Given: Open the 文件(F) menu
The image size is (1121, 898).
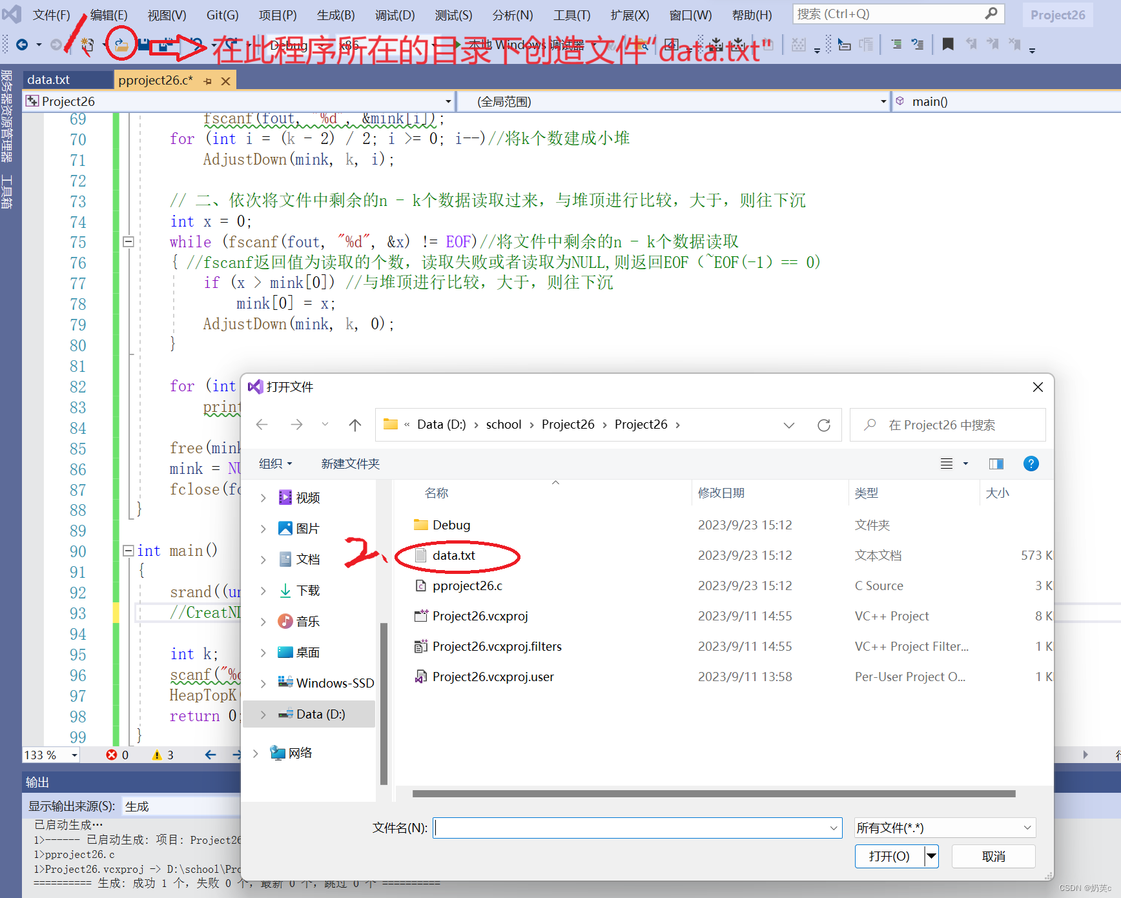Looking at the screenshot, I should pyautogui.click(x=51, y=15).
